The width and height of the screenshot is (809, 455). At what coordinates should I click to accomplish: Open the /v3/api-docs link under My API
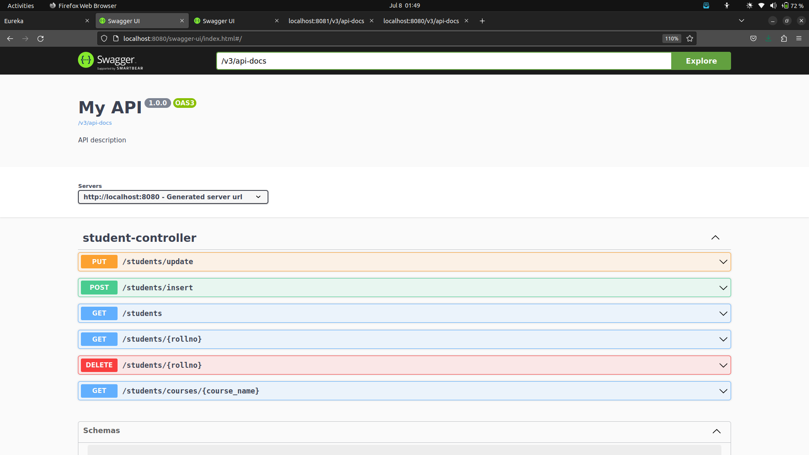[94, 123]
